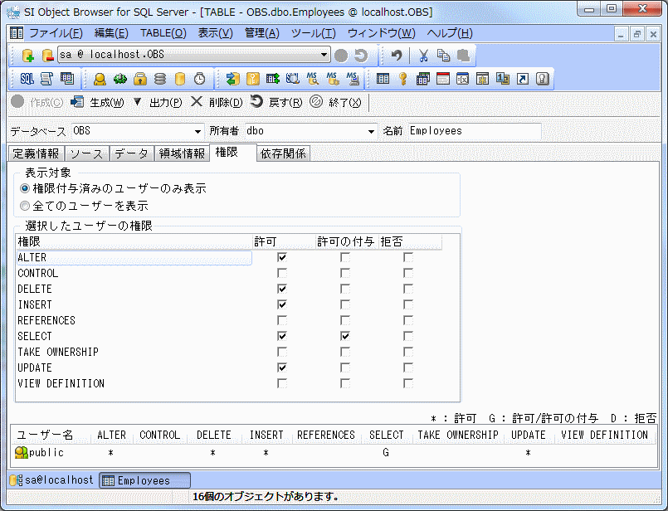Expand the owner dbo dropdown
This screenshot has height=511, width=668.
point(371,131)
